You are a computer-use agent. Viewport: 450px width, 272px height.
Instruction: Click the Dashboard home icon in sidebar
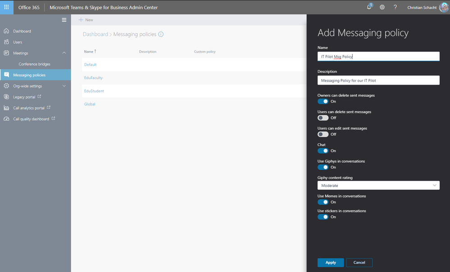click(x=6, y=31)
